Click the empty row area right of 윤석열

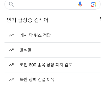tap(66, 50)
